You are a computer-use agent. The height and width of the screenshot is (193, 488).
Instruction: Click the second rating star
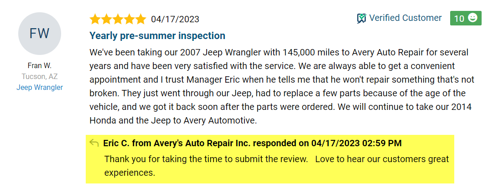107,19
